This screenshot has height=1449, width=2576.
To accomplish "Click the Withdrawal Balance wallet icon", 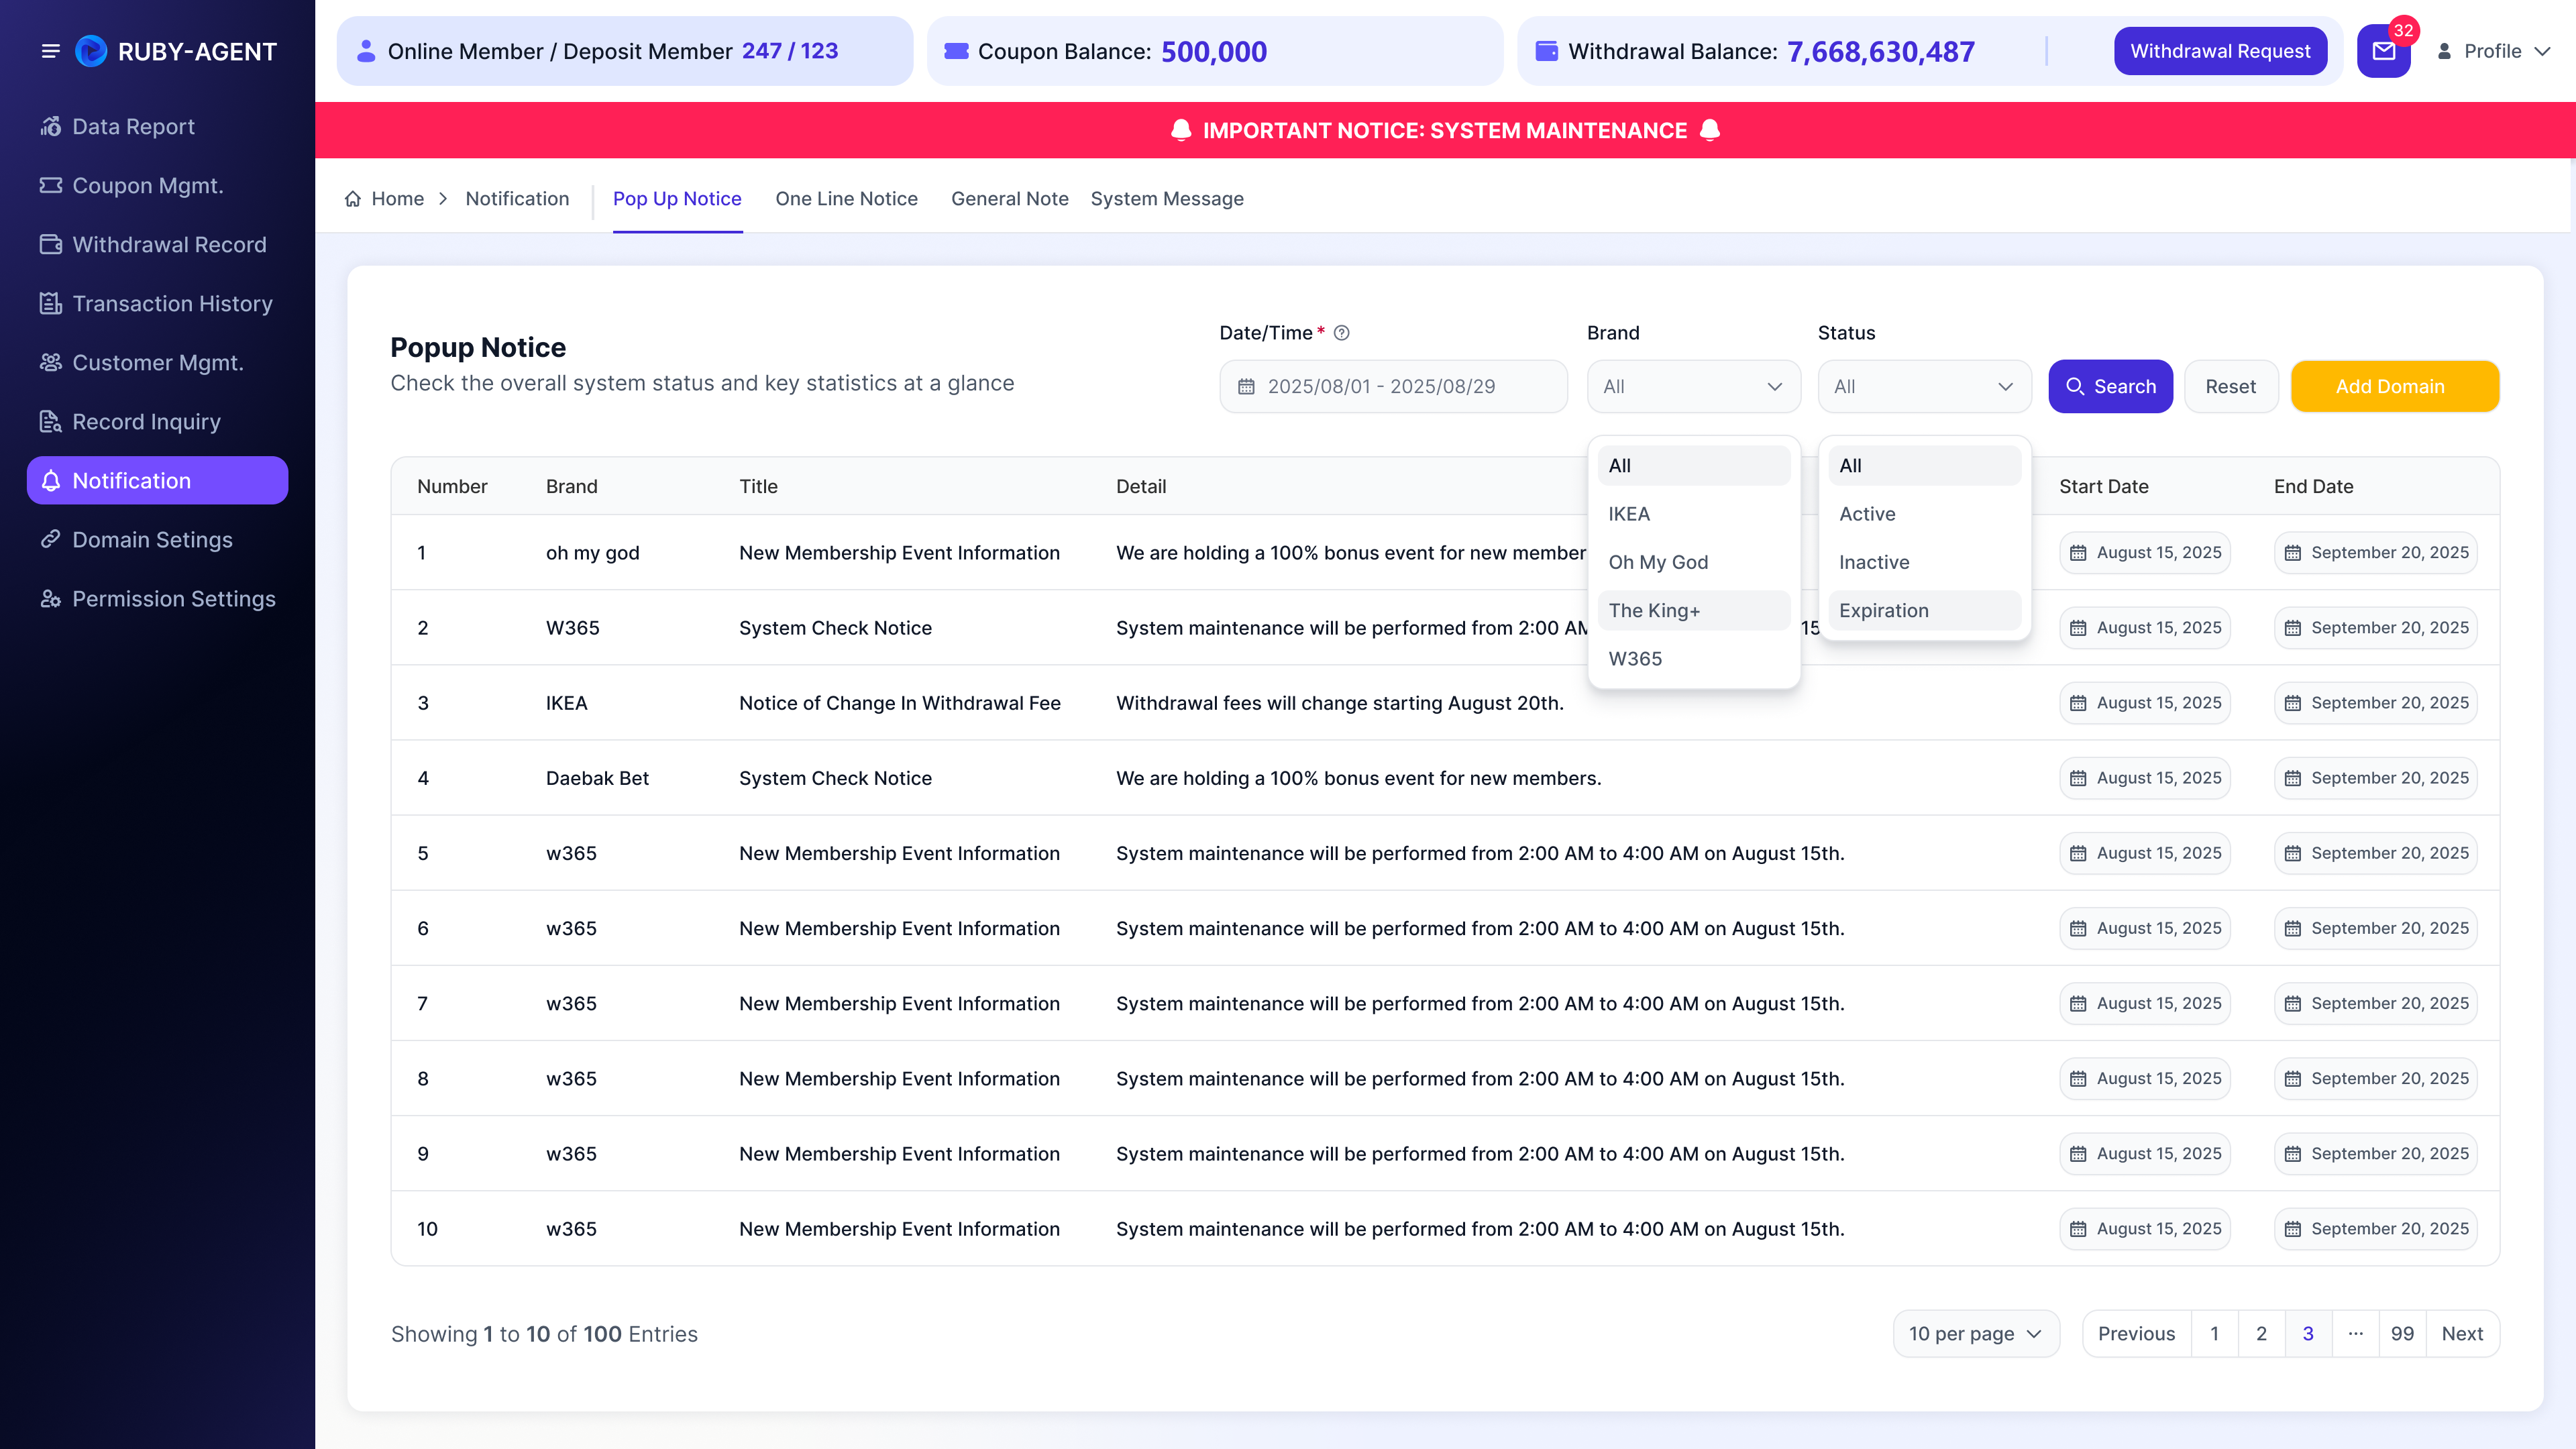I will point(1546,51).
